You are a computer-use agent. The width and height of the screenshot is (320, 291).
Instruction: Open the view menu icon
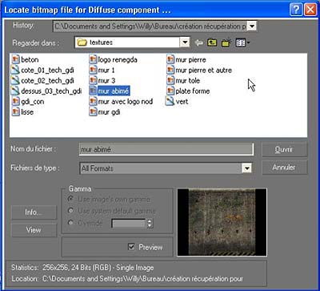(242, 42)
